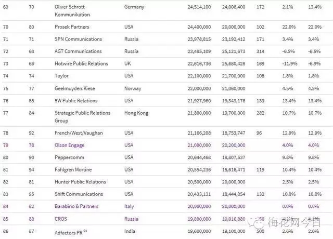
Task: Select 5W Public Relations entry
Action: (76, 100)
